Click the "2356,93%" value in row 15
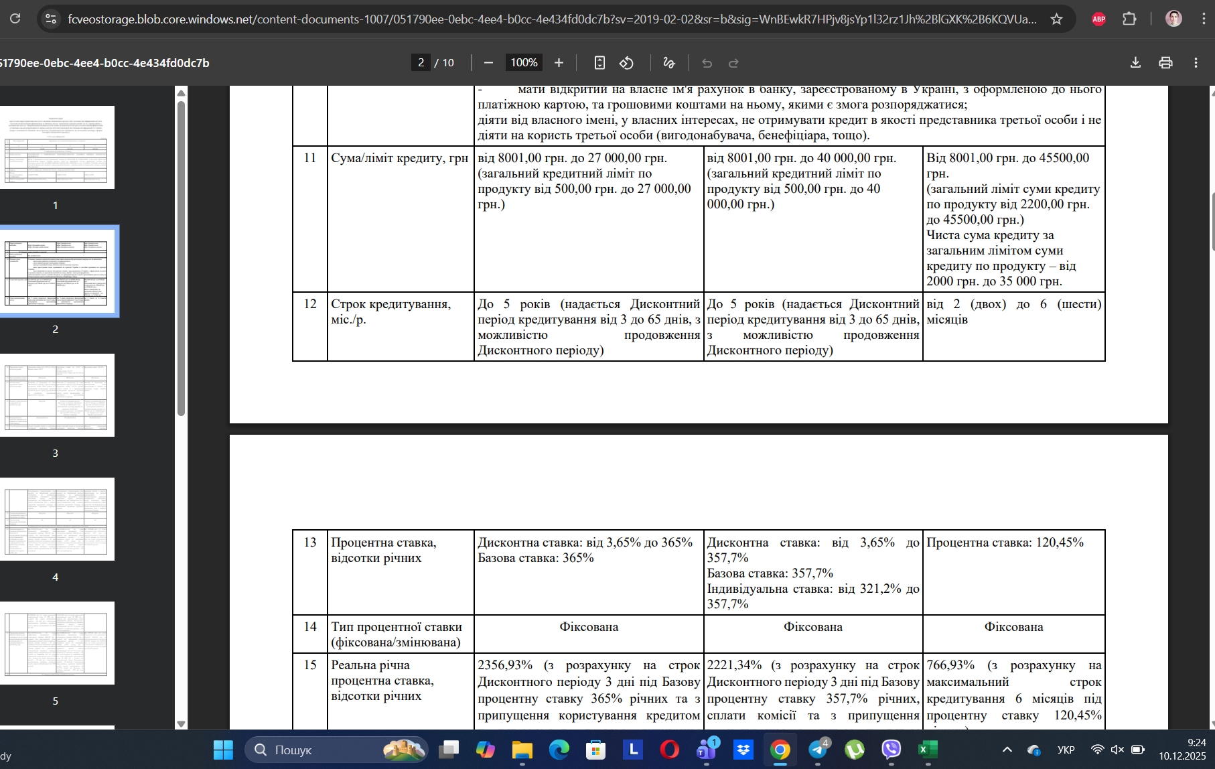The height and width of the screenshot is (769, 1215). point(505,665)
